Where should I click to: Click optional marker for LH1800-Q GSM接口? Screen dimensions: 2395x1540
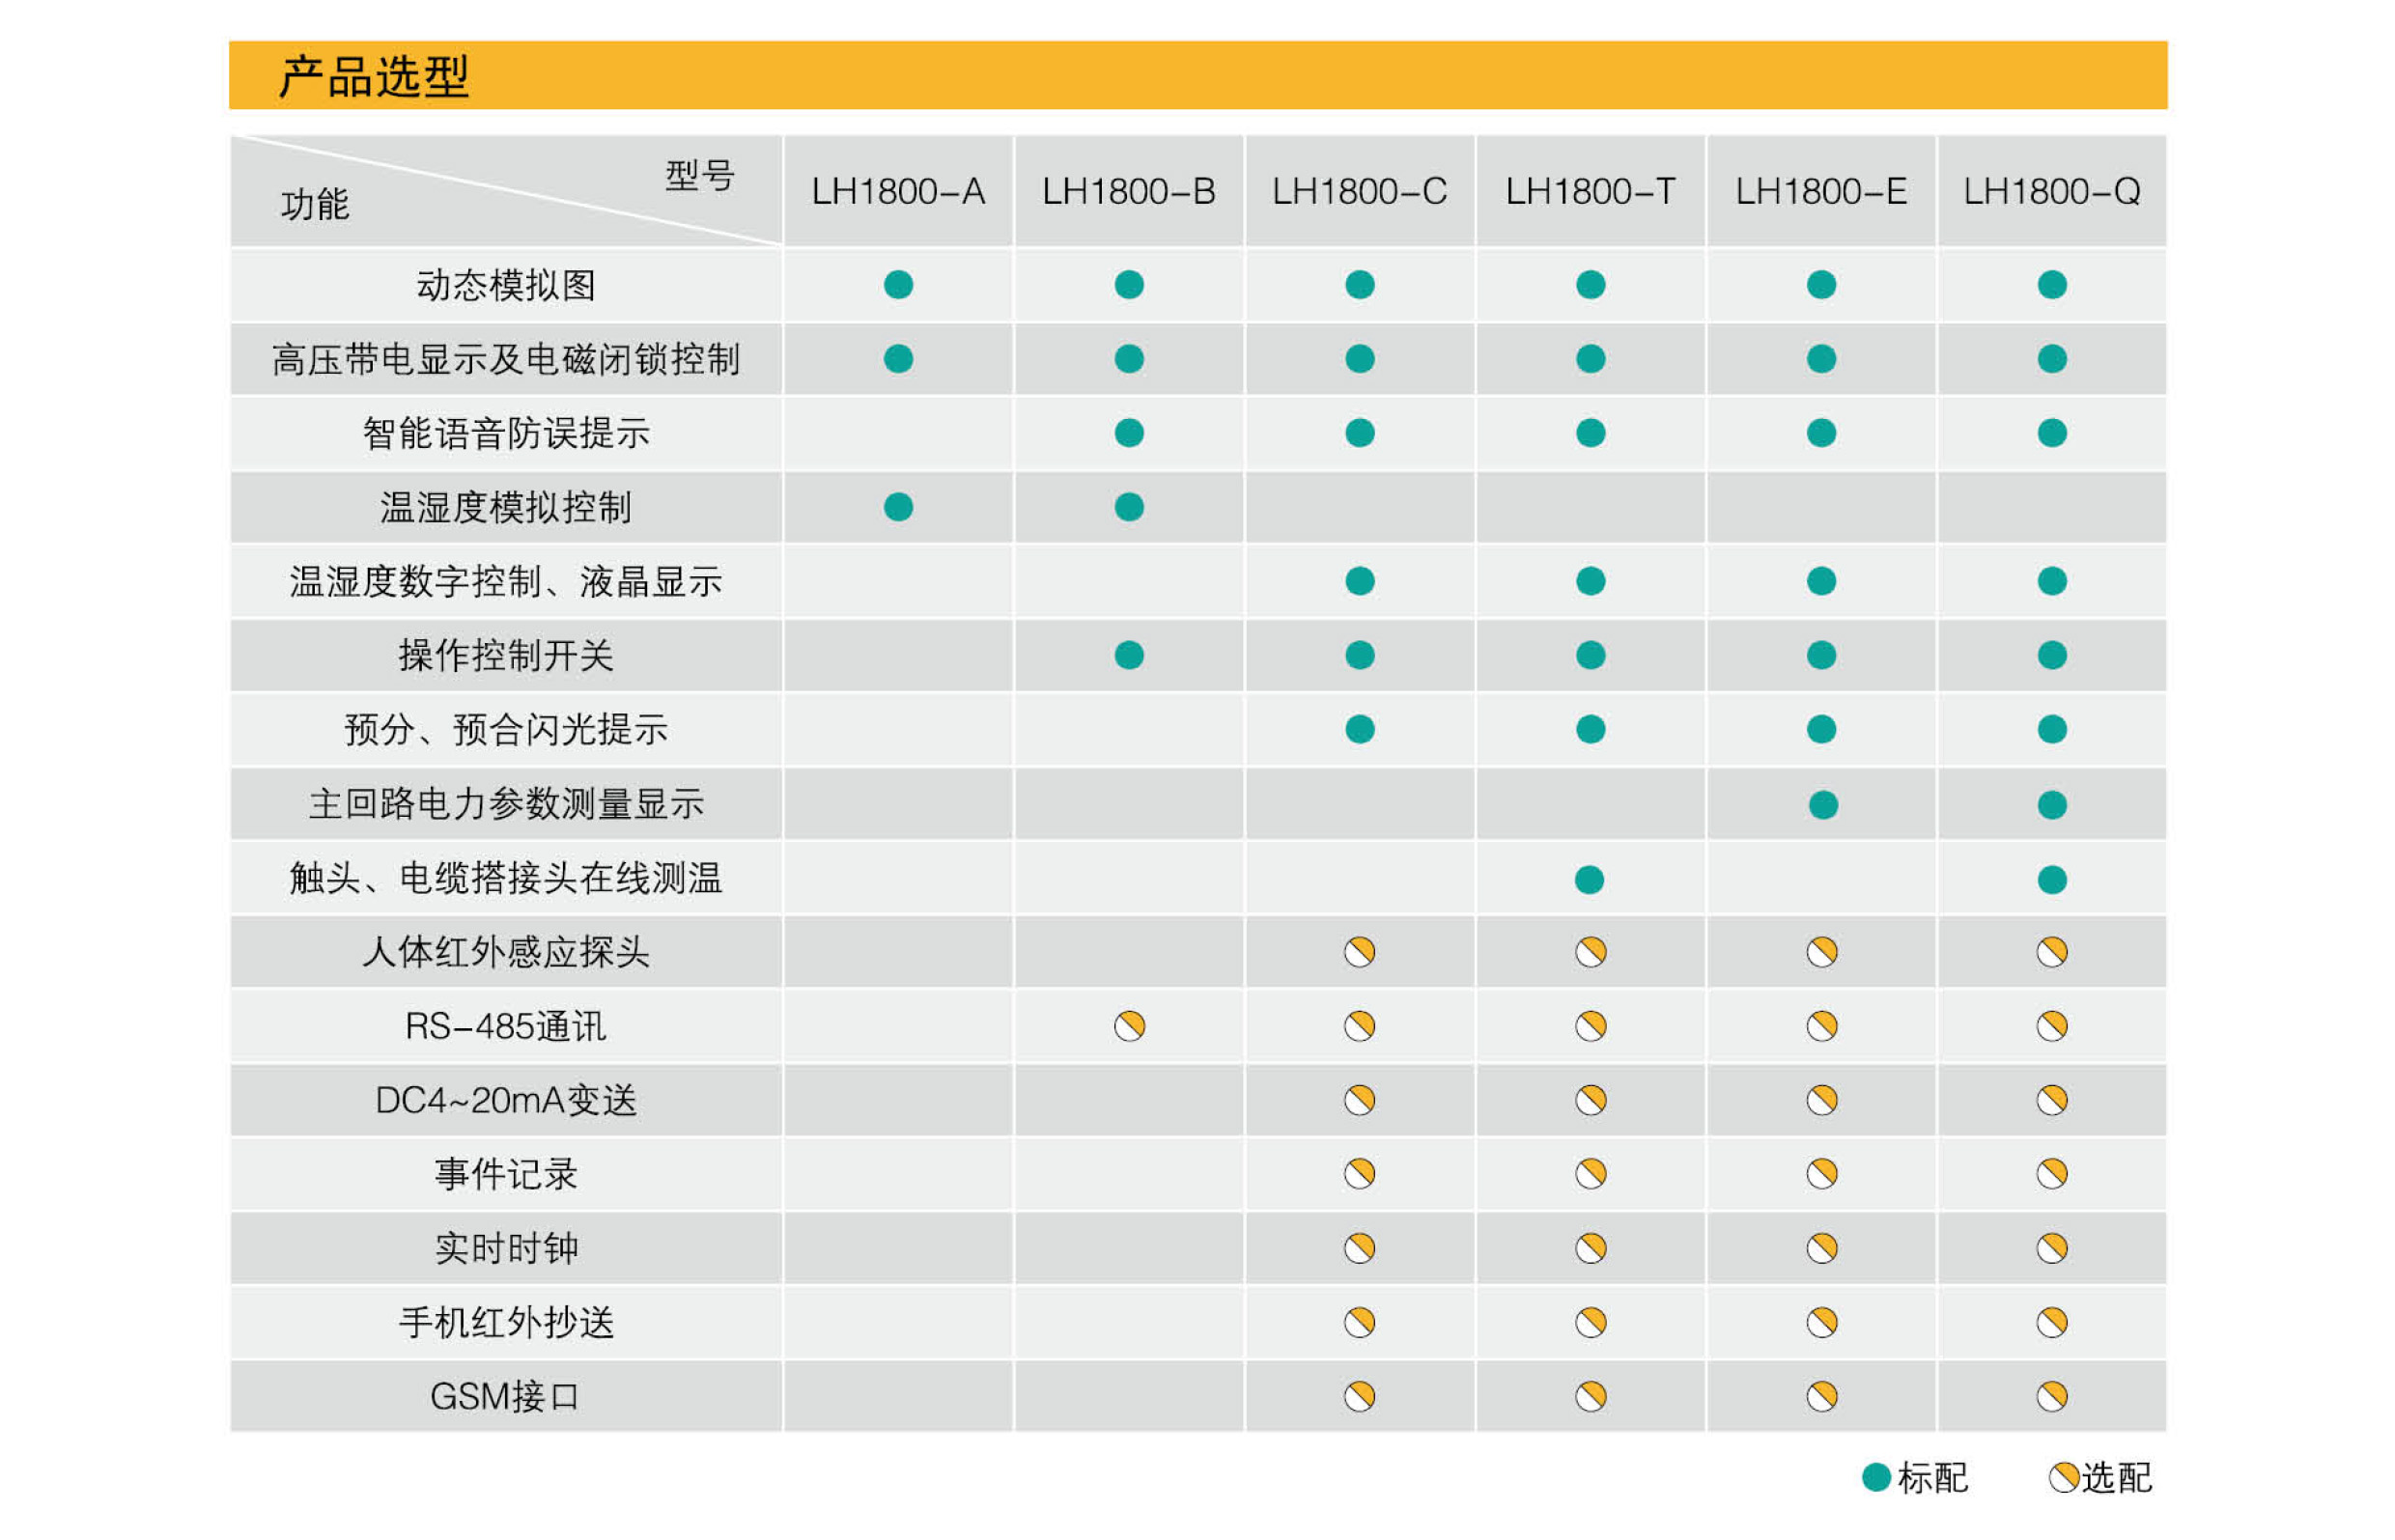[x=2051, y=1396]
